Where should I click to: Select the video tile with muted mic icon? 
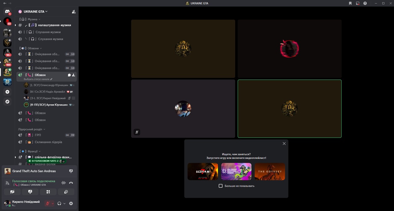coord(183,109)
